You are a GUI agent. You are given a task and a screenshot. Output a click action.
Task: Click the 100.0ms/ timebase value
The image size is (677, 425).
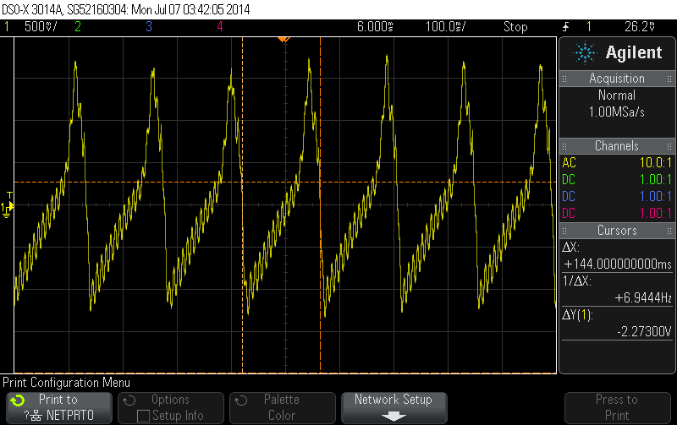(x=446, y=27)
